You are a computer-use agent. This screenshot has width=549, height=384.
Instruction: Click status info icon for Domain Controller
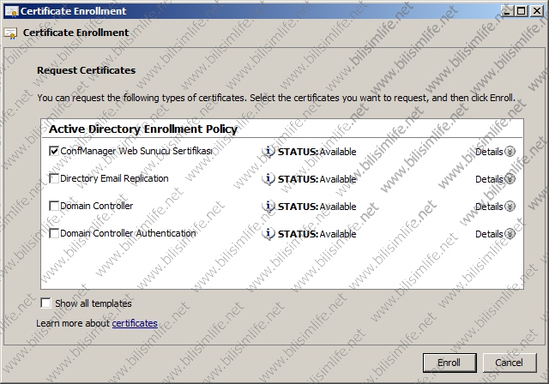268,207
